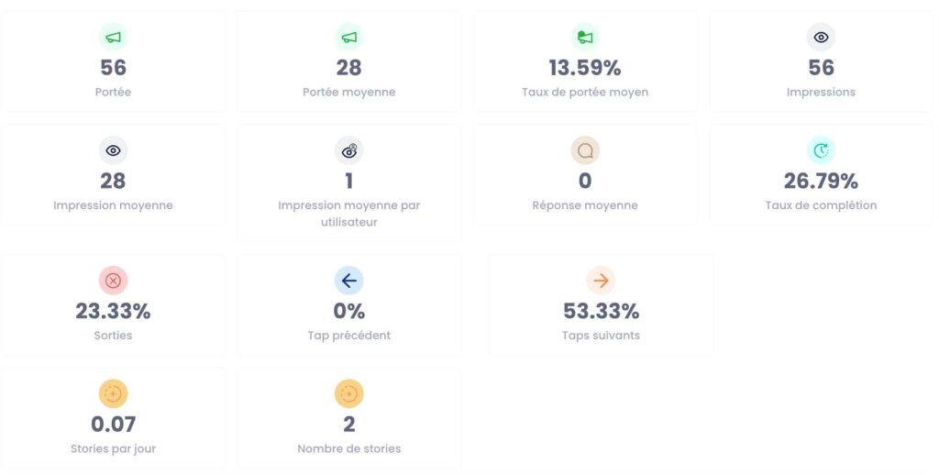Click the megaphone icon above Portée moyenne
Screen dimensions: 939x475
(349, 37)
